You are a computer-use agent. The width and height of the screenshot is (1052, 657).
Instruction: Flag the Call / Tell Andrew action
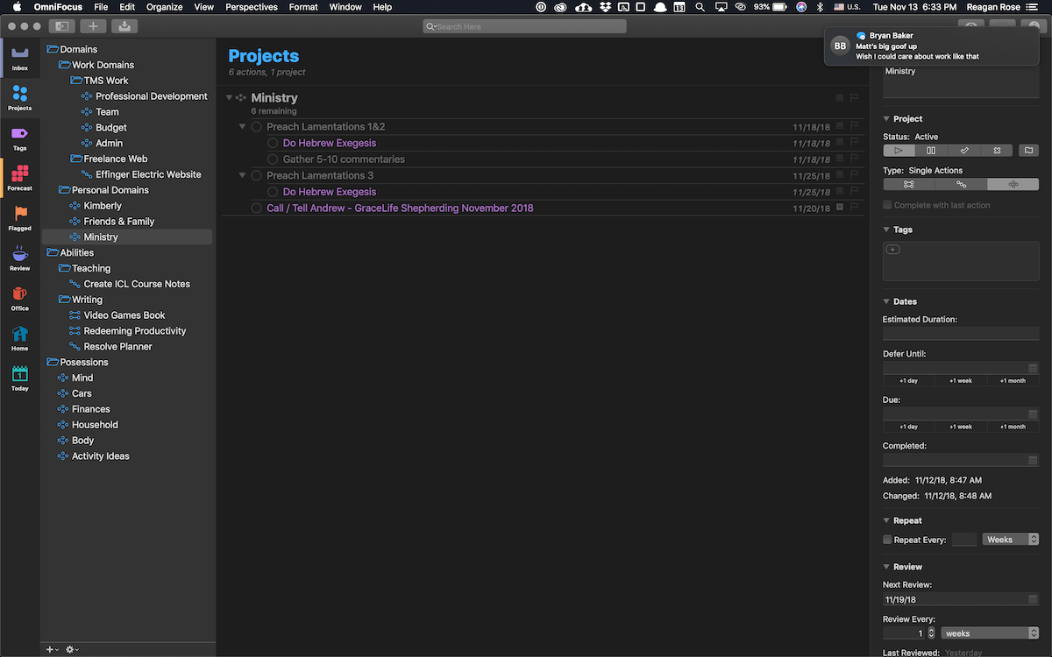pos(854,208)
